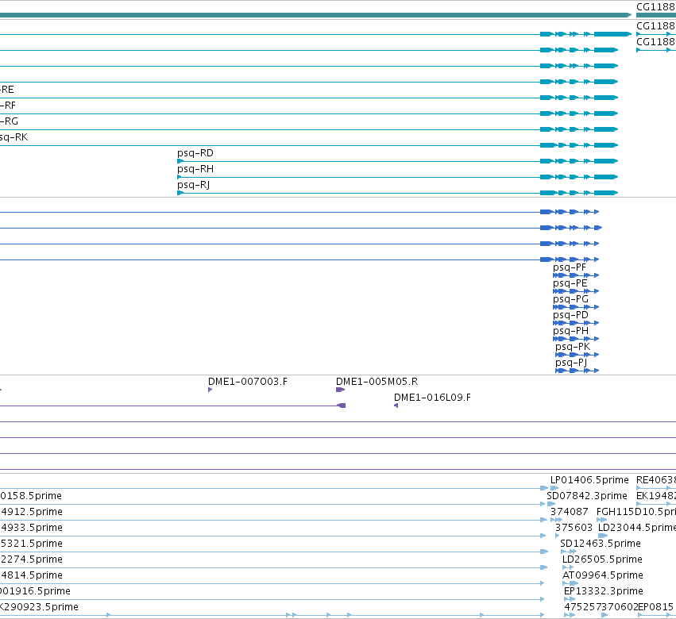Click the EP13332.3prime EST label
The width and height of the screenshot is (676, 619).
click(x=604, y=591)
